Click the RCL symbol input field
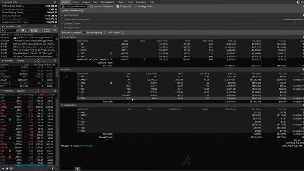The image size is (304, 171). click(9, 30)
